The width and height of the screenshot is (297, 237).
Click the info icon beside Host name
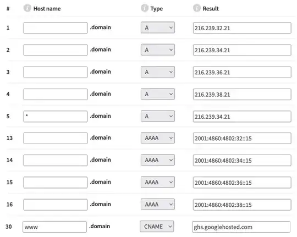(27, 8)
